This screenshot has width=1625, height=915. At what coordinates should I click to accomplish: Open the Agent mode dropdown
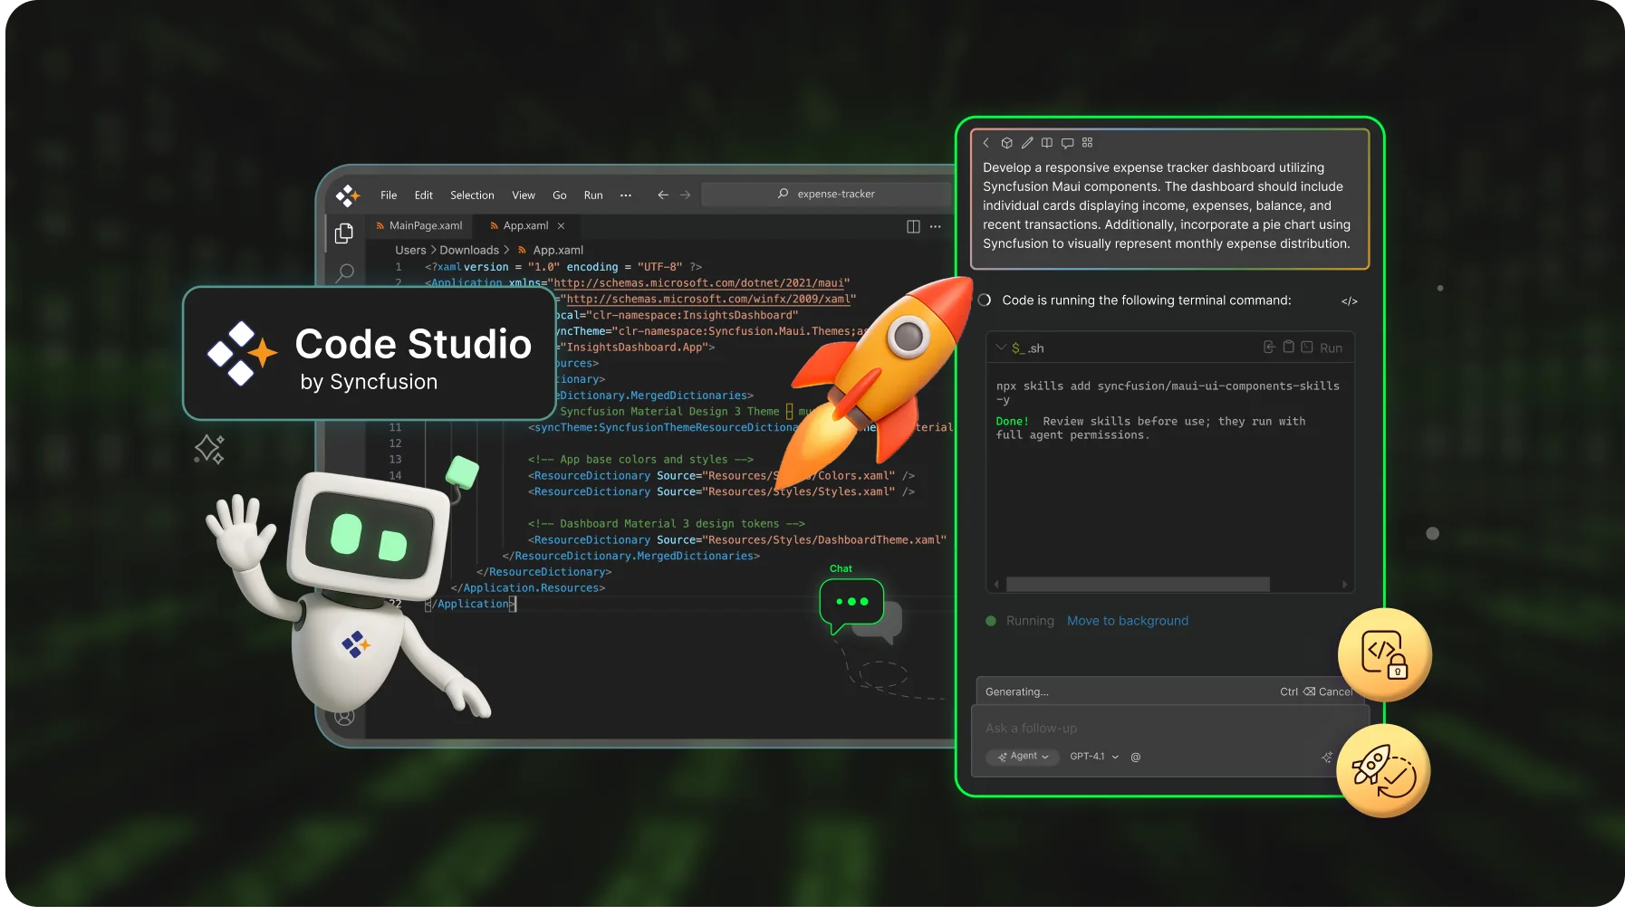tap(1024, 757)
